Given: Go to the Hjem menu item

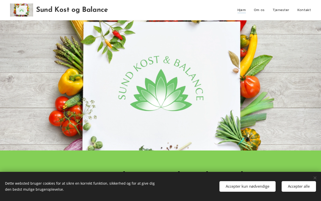Looking at the screenshot, I should [x=242, y=10].
